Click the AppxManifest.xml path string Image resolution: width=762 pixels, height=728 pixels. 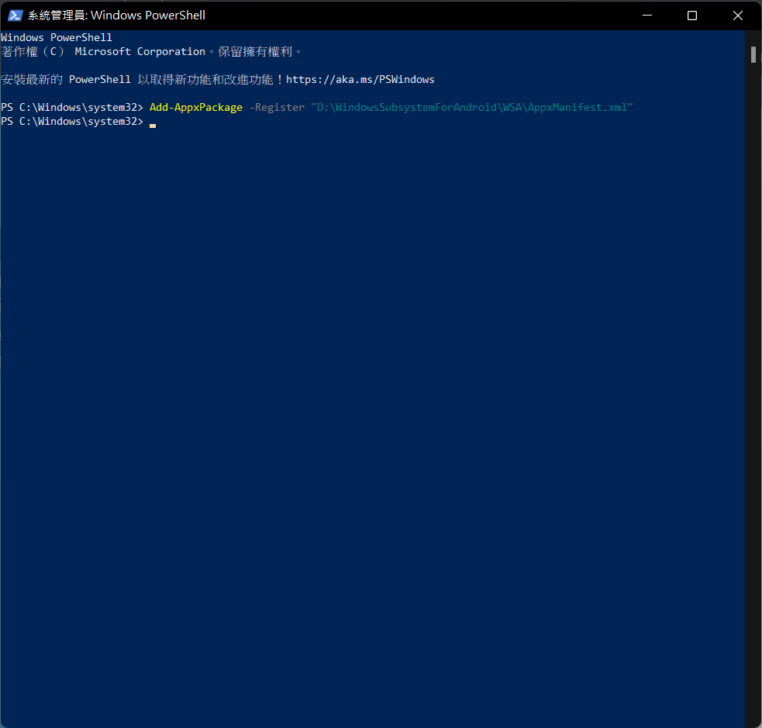[x=472, y=107]
